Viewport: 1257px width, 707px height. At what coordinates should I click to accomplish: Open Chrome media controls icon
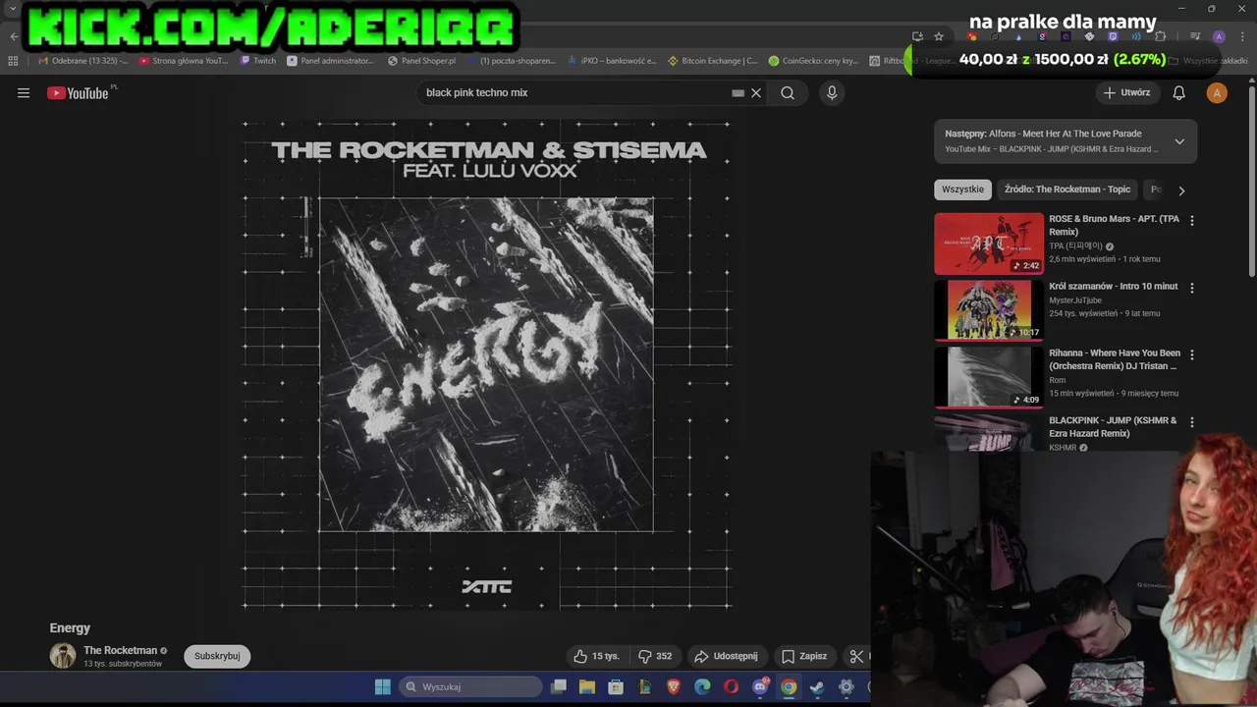tap(1195, 36)
